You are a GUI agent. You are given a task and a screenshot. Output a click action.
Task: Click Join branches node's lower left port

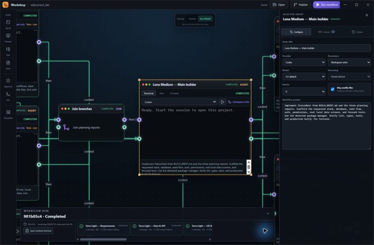click(58, 127)
